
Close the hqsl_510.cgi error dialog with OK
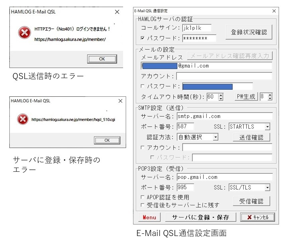click(107, 140)
